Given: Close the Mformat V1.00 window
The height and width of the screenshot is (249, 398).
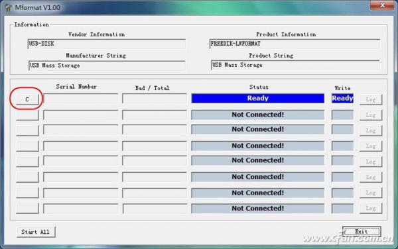Looking at the screenshot, I should point(383,5).
